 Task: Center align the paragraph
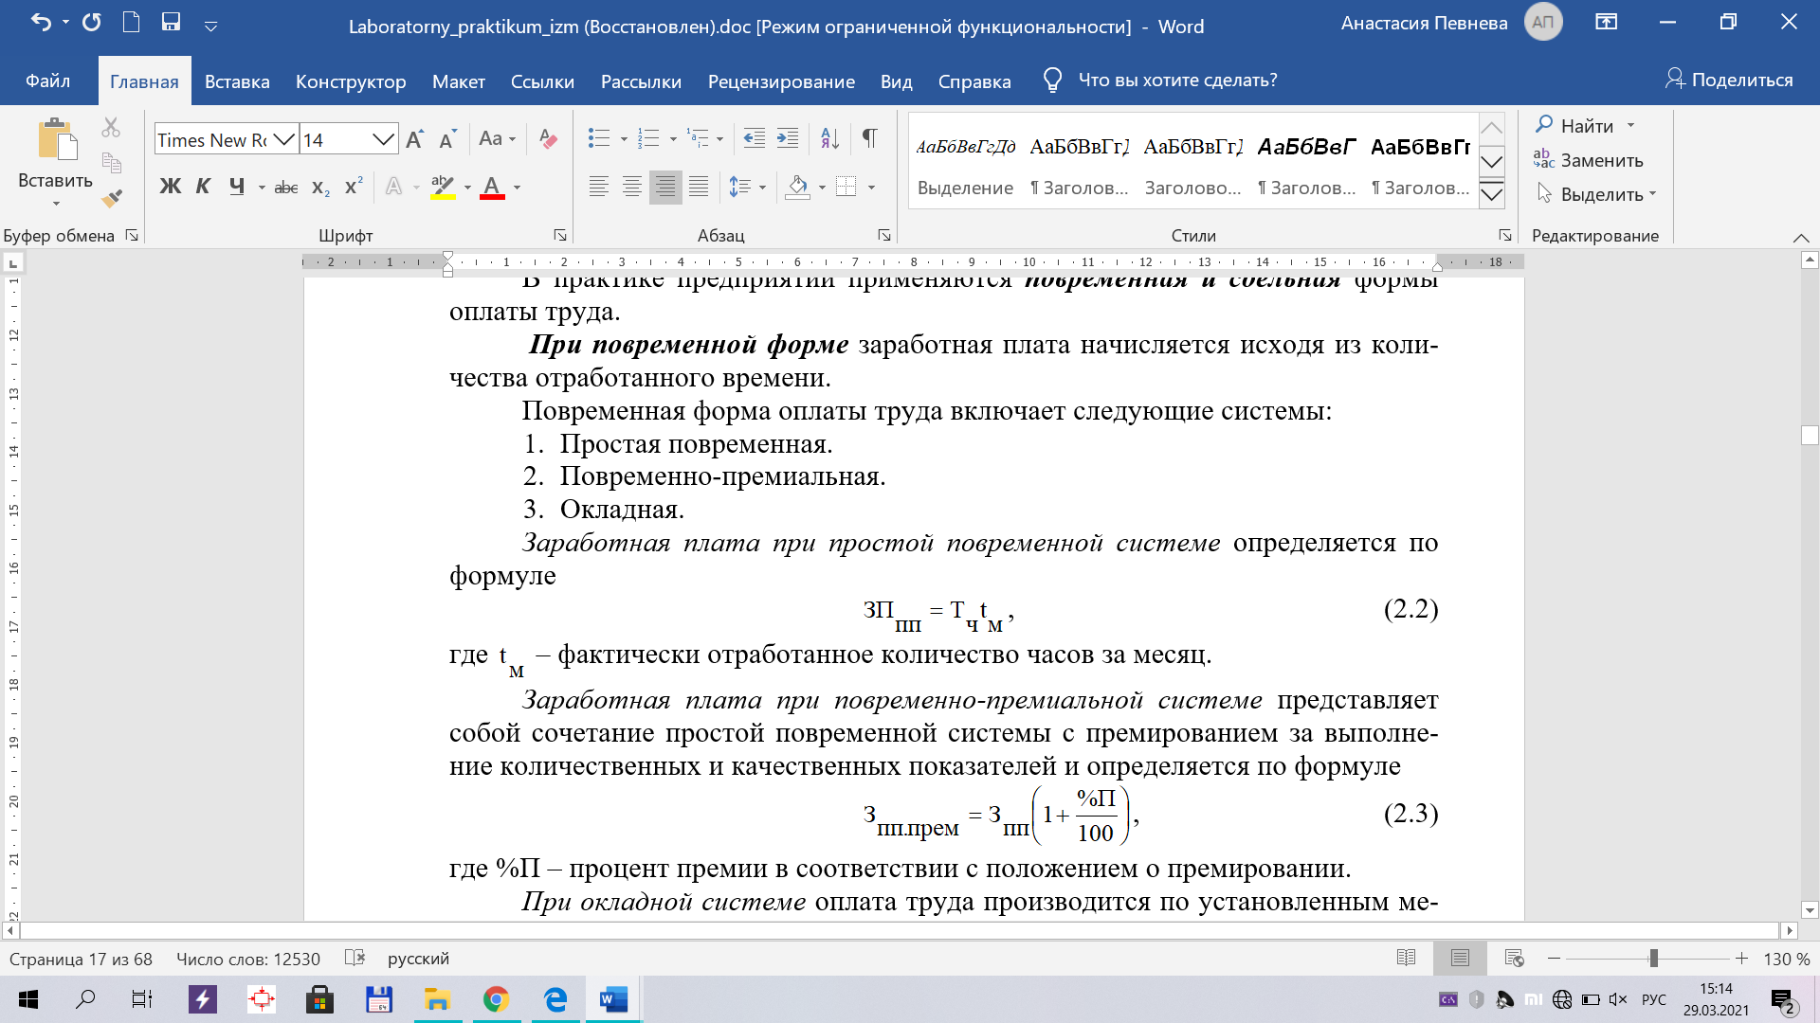pos(632,187)
